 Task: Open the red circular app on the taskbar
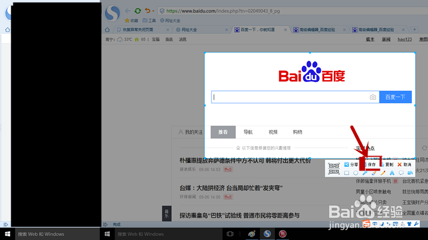pos(282,234)
